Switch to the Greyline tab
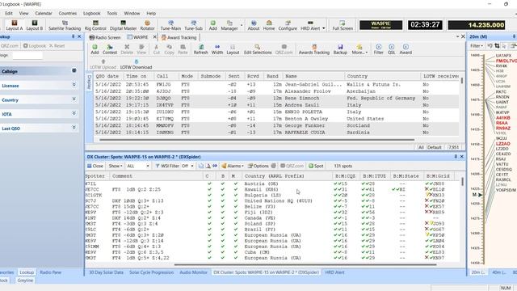This screenshot has width=517, height=291. click(x=25, y=280)
